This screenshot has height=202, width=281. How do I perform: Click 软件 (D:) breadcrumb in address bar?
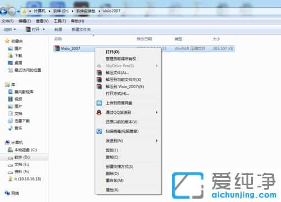(61, 11)
